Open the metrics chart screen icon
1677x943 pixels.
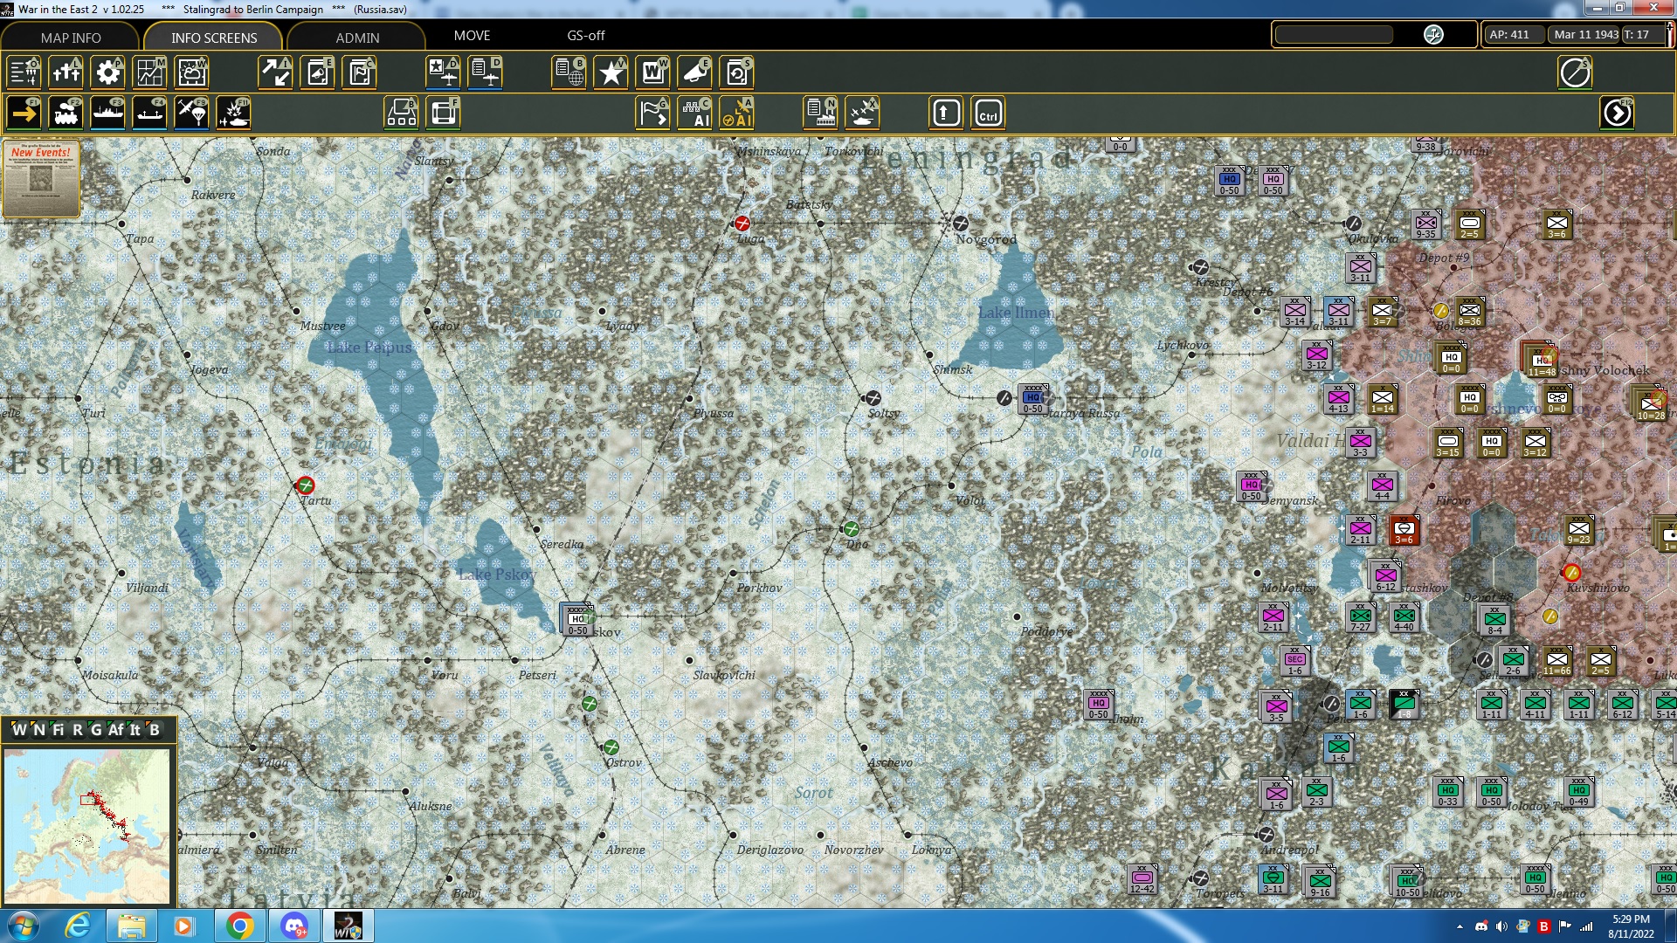149,72
